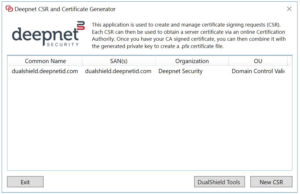Screen dimensions: 300x194
Task: Sort by SAN(s) column header
Action: [x=119, y=61]
